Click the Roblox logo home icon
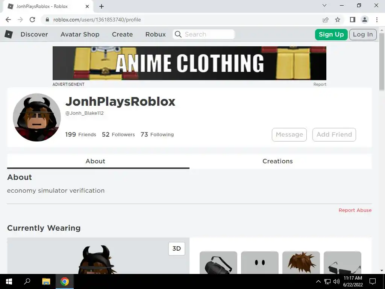The width and height of the screenshot is (385, 289). coord(9,34)
